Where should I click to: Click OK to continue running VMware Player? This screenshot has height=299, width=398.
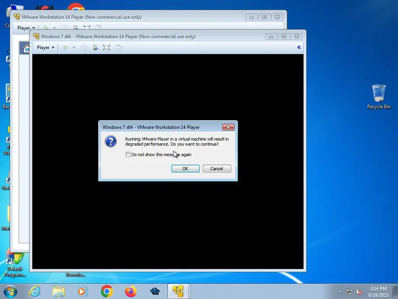pos(185,169)
